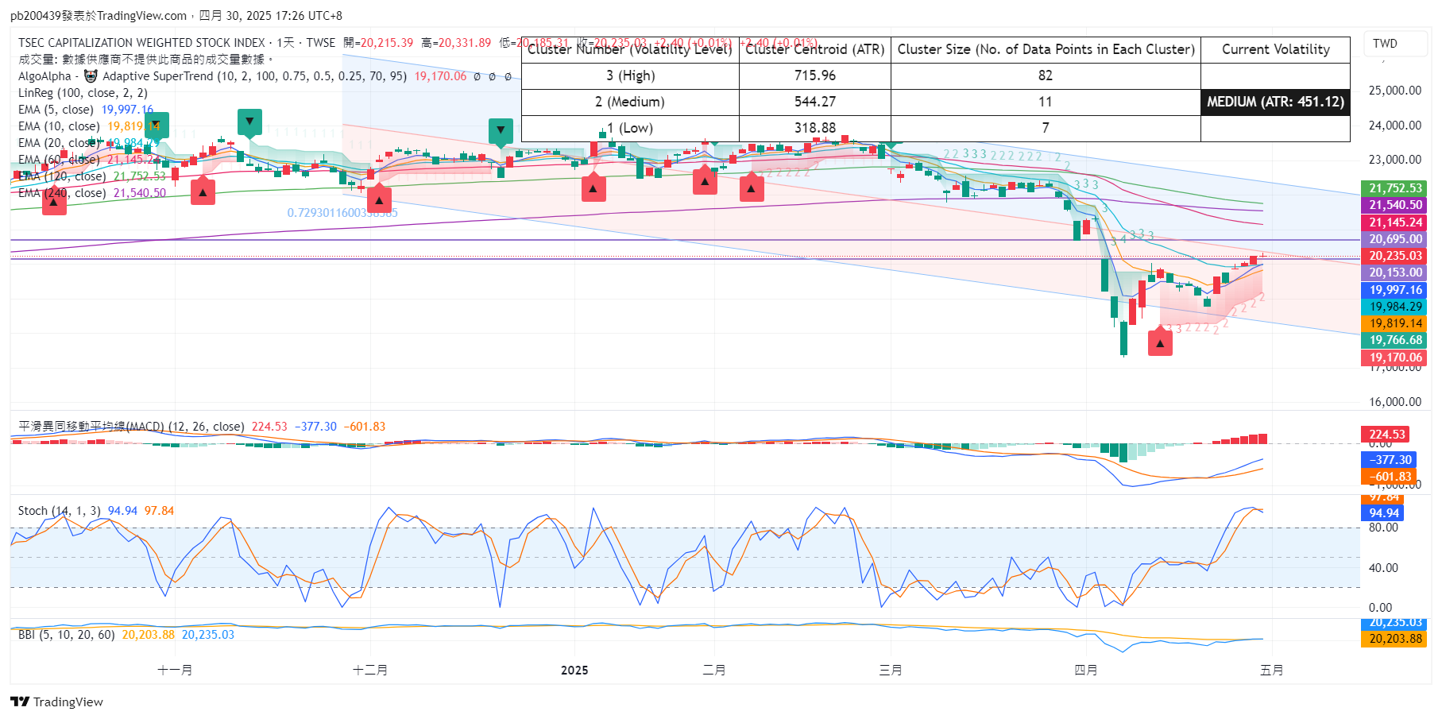The width and height of the screenshot is (1442, 719).
Task: Click the Stoch 94.94 axis label
Action: coord(1383,513)
